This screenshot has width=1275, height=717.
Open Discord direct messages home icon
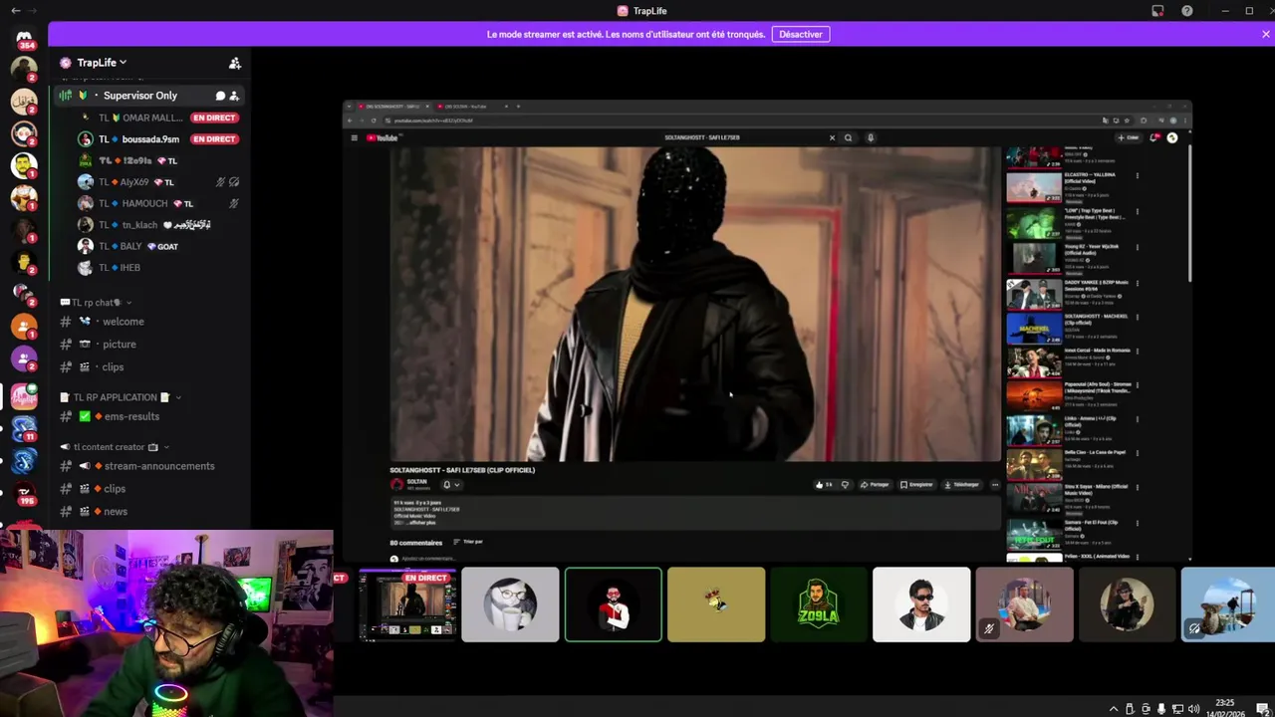point(24,37)
